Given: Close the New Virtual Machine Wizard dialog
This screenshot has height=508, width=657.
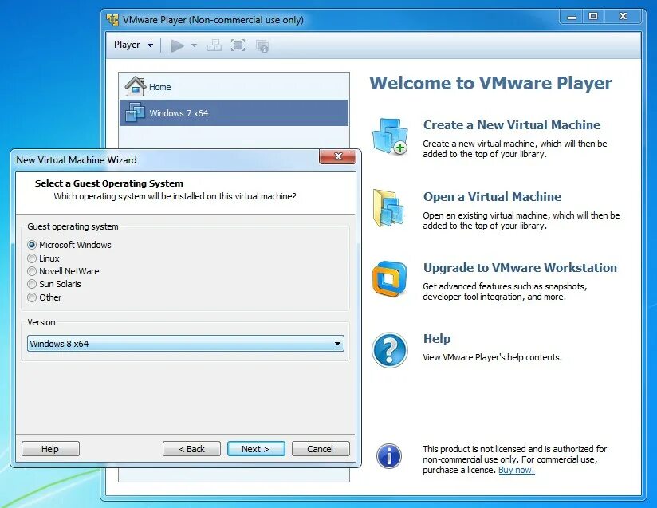Looking at the screenshot, I should click(x=338, y=156).
